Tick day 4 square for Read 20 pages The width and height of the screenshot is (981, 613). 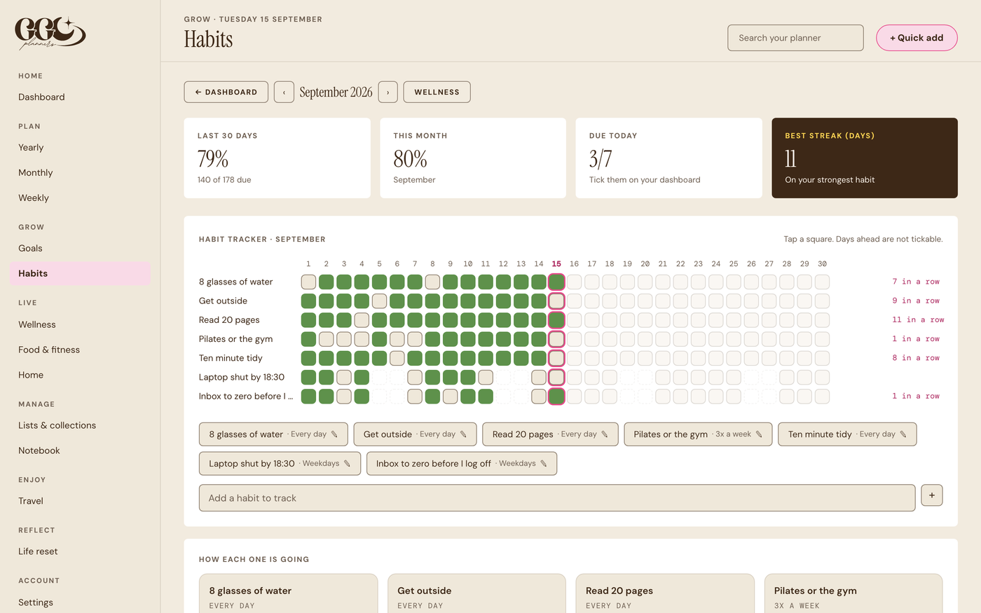[362, 320]
